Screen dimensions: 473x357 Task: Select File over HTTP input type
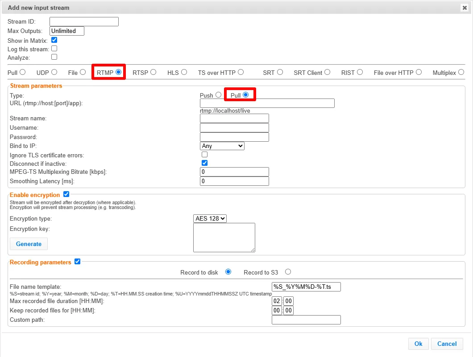click(419, 72)
